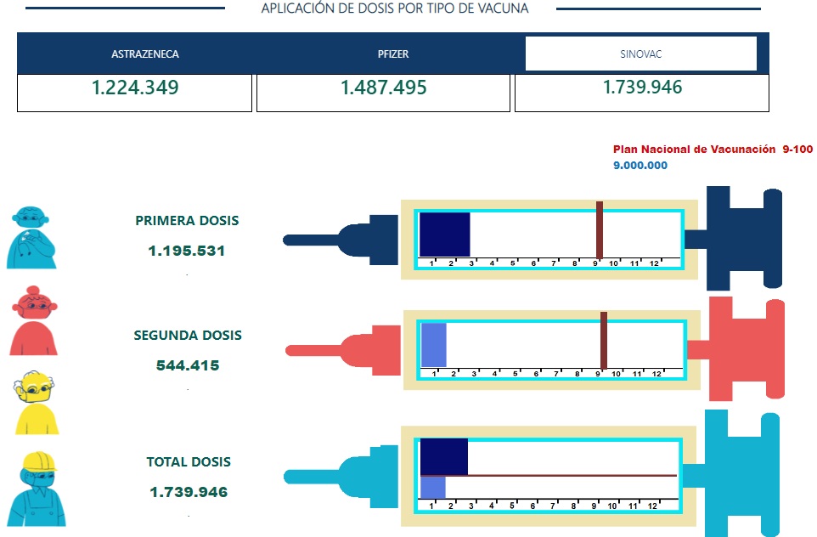Click the blue elderly person icon

31,237
